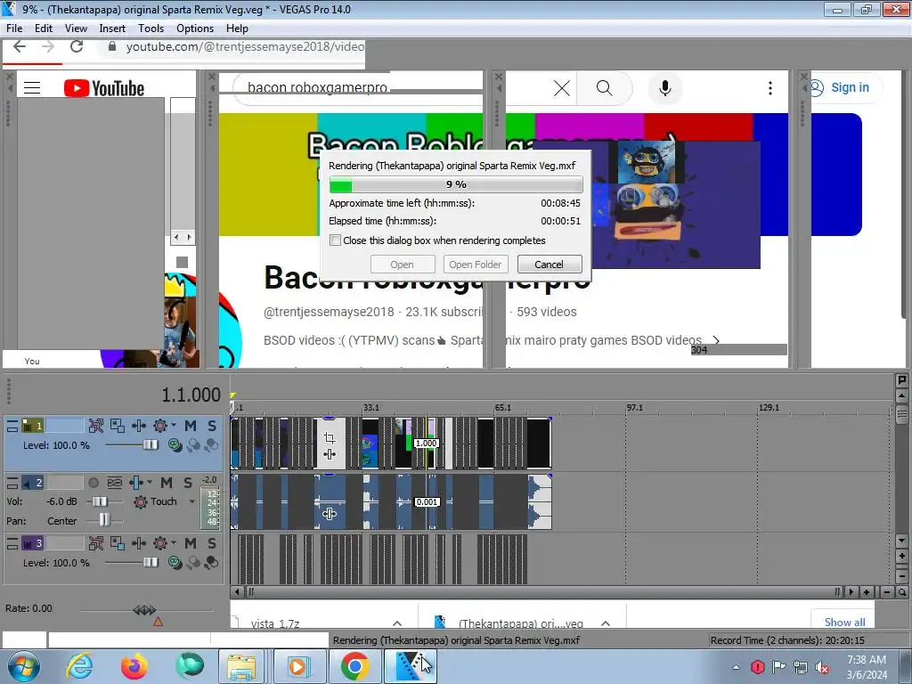Screen dimensions: 912x684
Task: Open automation dropdown arrow on track 1
Action: [174, 425]
